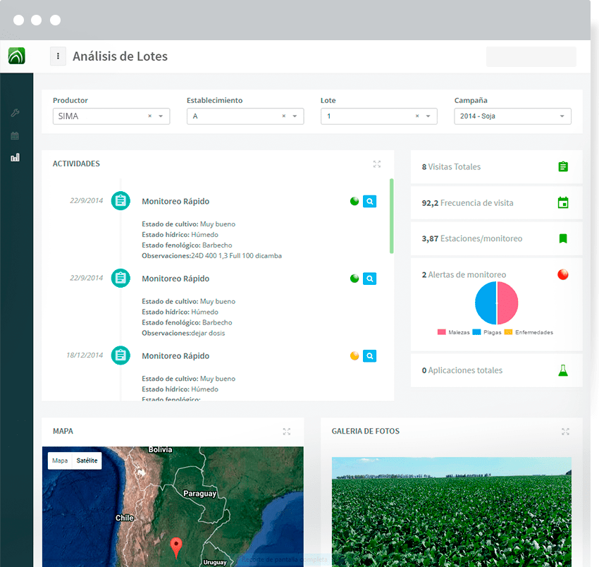This screenshot has height=567, width=599.
Task: Click the calendar icon in Frecuencia de visita card
Action: (x=563, y=202)
